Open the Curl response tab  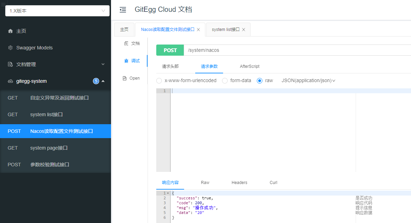pyautogui.click(x=274, y=182)
